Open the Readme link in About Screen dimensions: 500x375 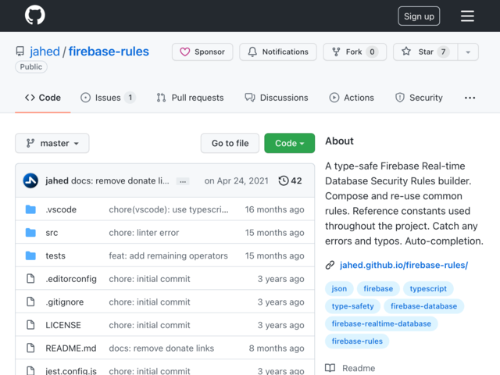[350, 368]
